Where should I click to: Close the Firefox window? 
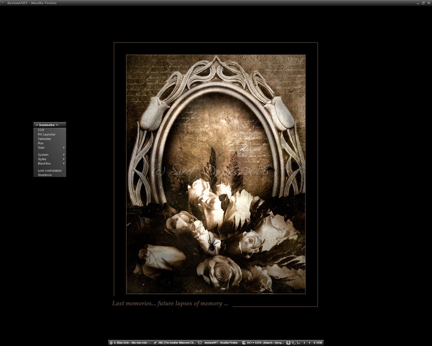[x=429, y=3]
